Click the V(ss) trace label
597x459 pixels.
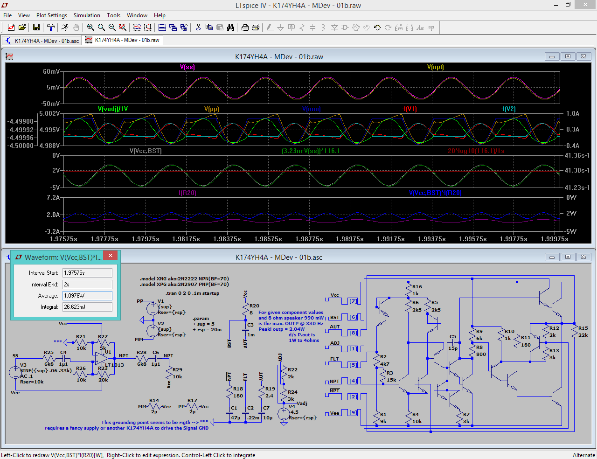187,67
